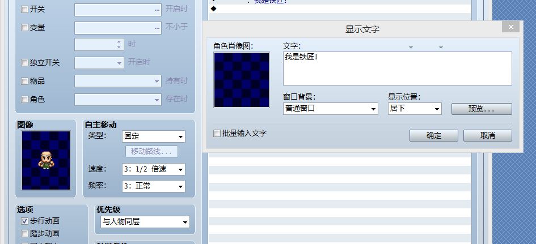Click the 角色肖像图 face image box
This screenshot has width=536, height=244.
(242, 80)
